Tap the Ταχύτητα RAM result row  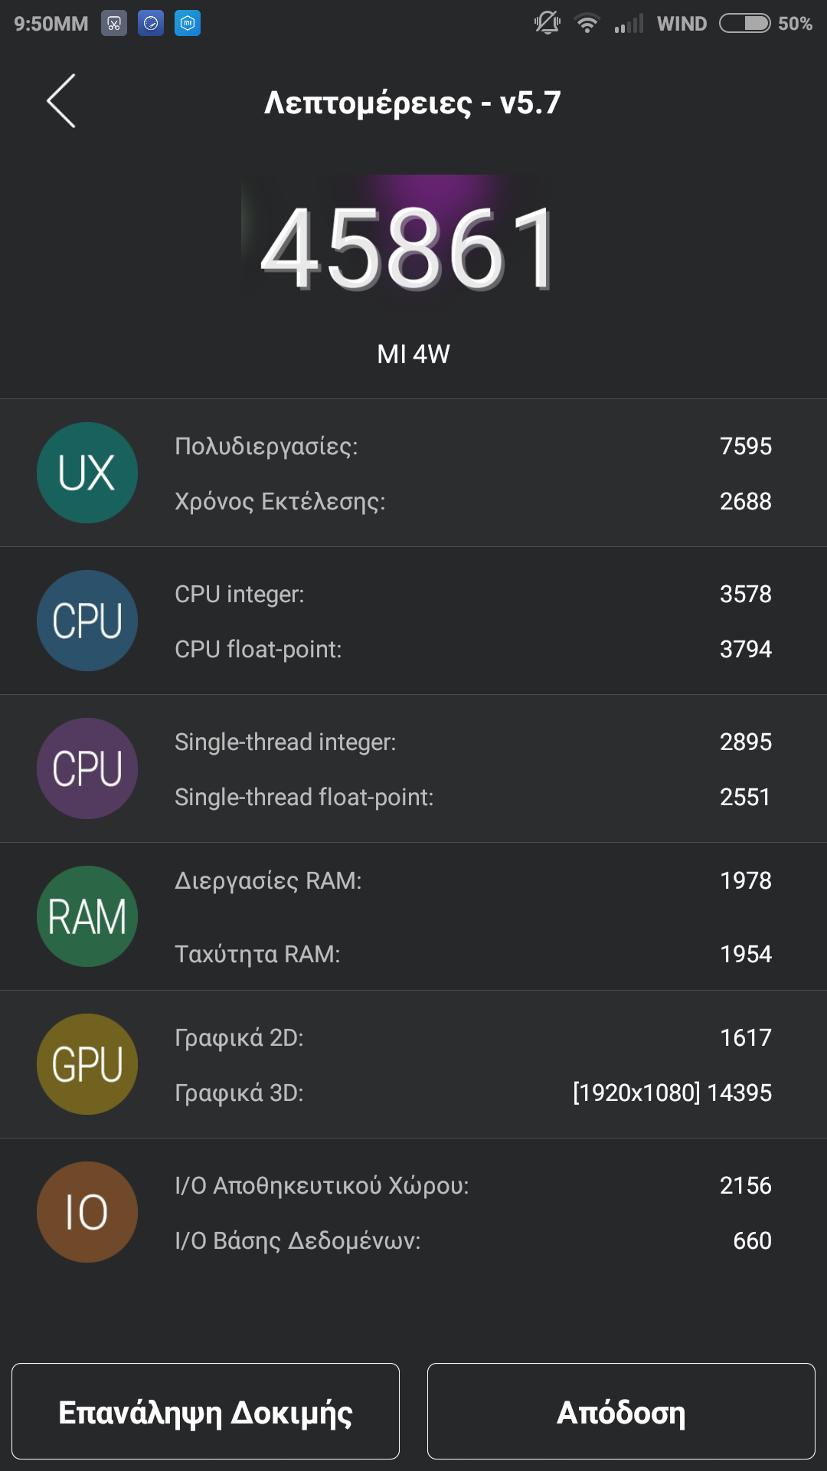[x=473, y=954]
